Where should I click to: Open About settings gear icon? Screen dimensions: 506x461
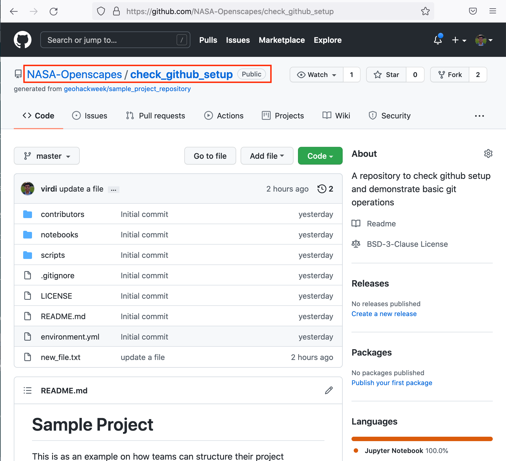coord(488,154)
